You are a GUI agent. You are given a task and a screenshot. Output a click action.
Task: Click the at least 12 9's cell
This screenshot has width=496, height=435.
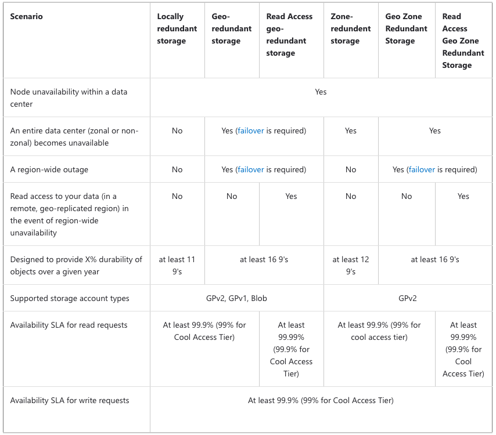point(350,266)
